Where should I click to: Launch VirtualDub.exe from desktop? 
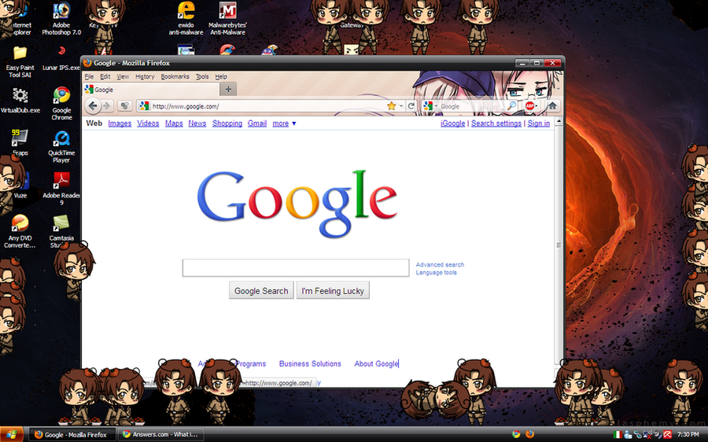tap(20, 100)
